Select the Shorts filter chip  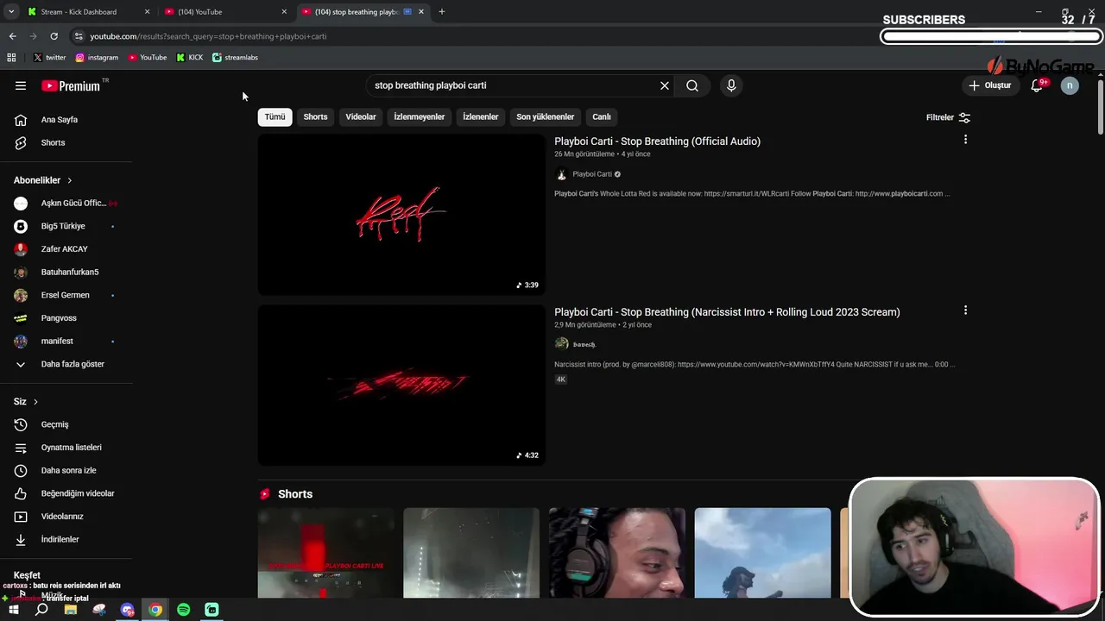tap(315, 116)
